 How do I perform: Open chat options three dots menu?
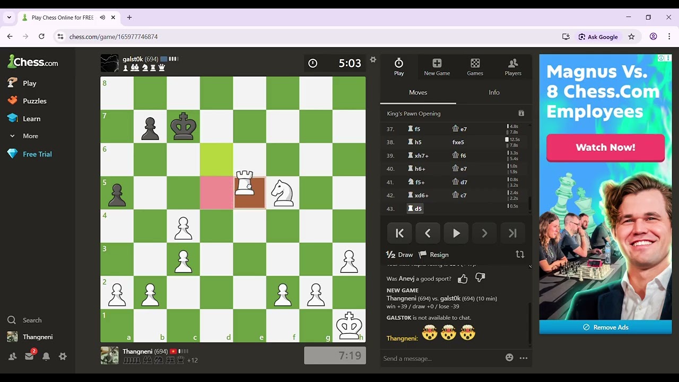(x=524, y=358)
